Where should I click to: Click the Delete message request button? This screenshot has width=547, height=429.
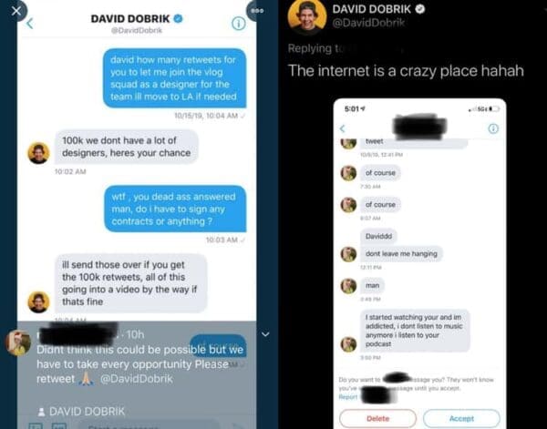pos(377,418)
